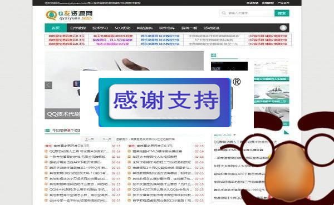This screenshot has height=205, width=334.
Task: Click the small green icon above sidebar thumbnails
Action: [213, 56]
